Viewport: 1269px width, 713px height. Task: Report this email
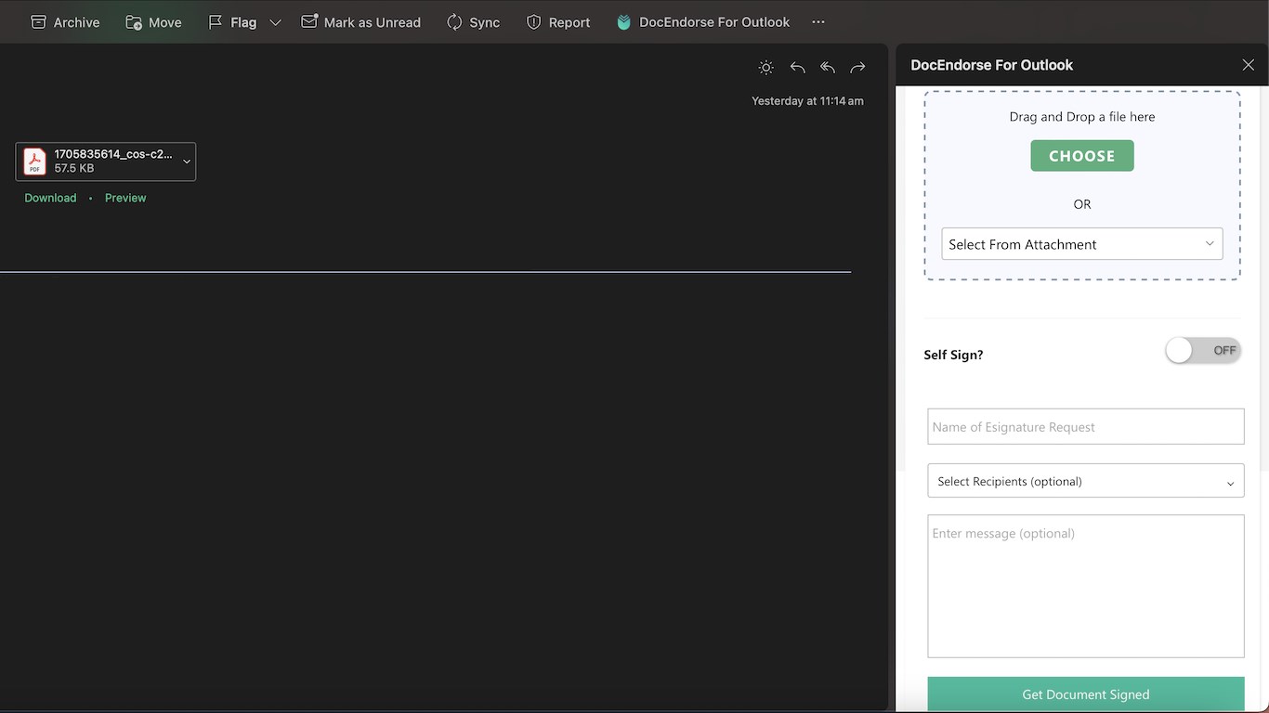558,22
